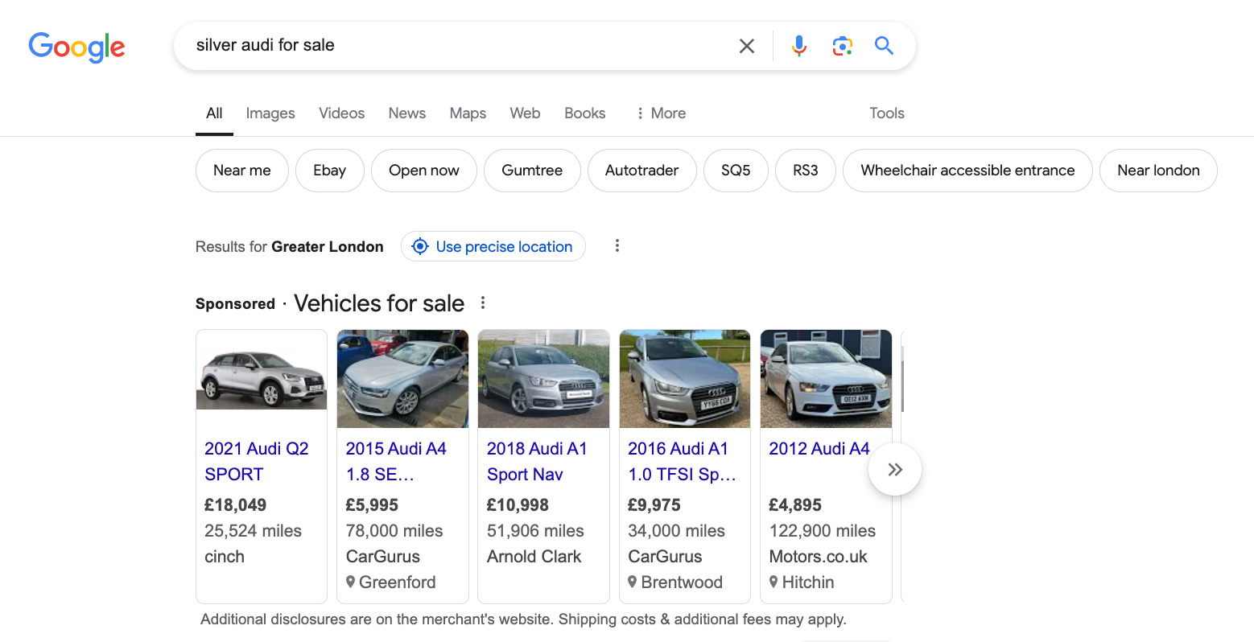Open the Tools options
This screenshot has width=1254, height=642.
tap(886, 113)
